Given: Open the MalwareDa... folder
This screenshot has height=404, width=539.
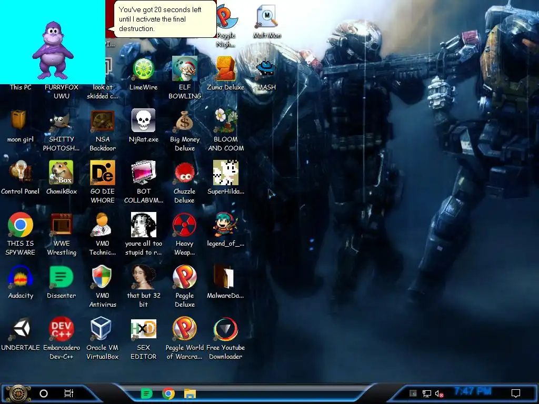Looking at the screenshot, I should coord(224,277).
